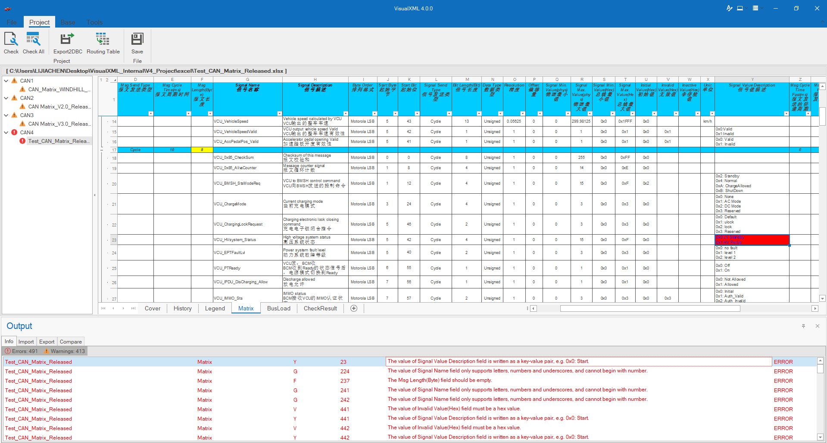Save the file with Save icon
Screen dimensions: 827x443
pyautogui.click(x=137, y=40)
